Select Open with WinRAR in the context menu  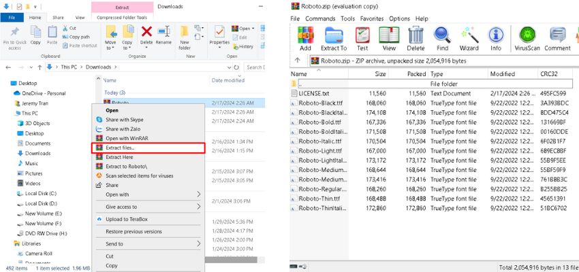point(148,138)
